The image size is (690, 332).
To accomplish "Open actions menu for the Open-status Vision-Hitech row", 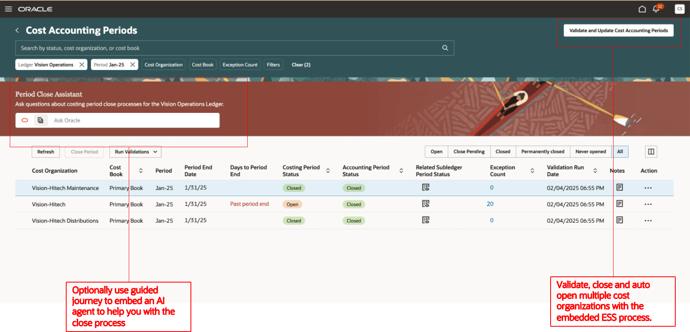I will (x=648, y=204).
